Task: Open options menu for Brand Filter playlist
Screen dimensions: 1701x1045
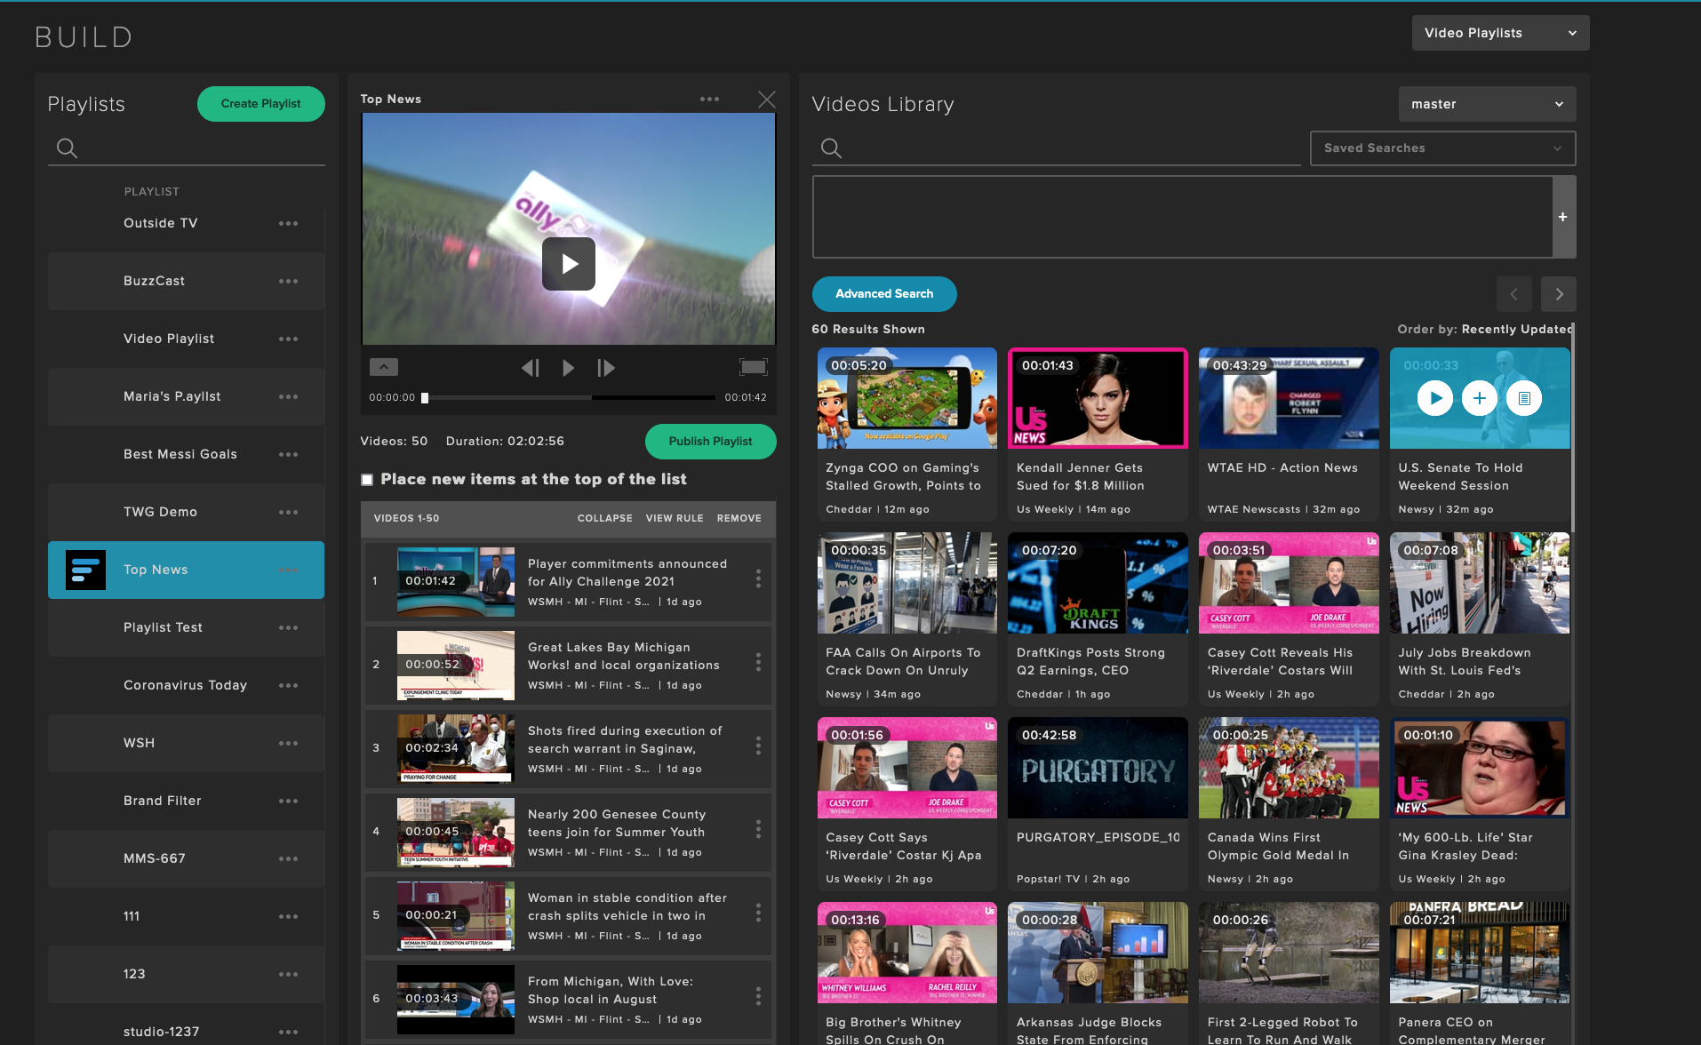Action: tap(288, 801)
